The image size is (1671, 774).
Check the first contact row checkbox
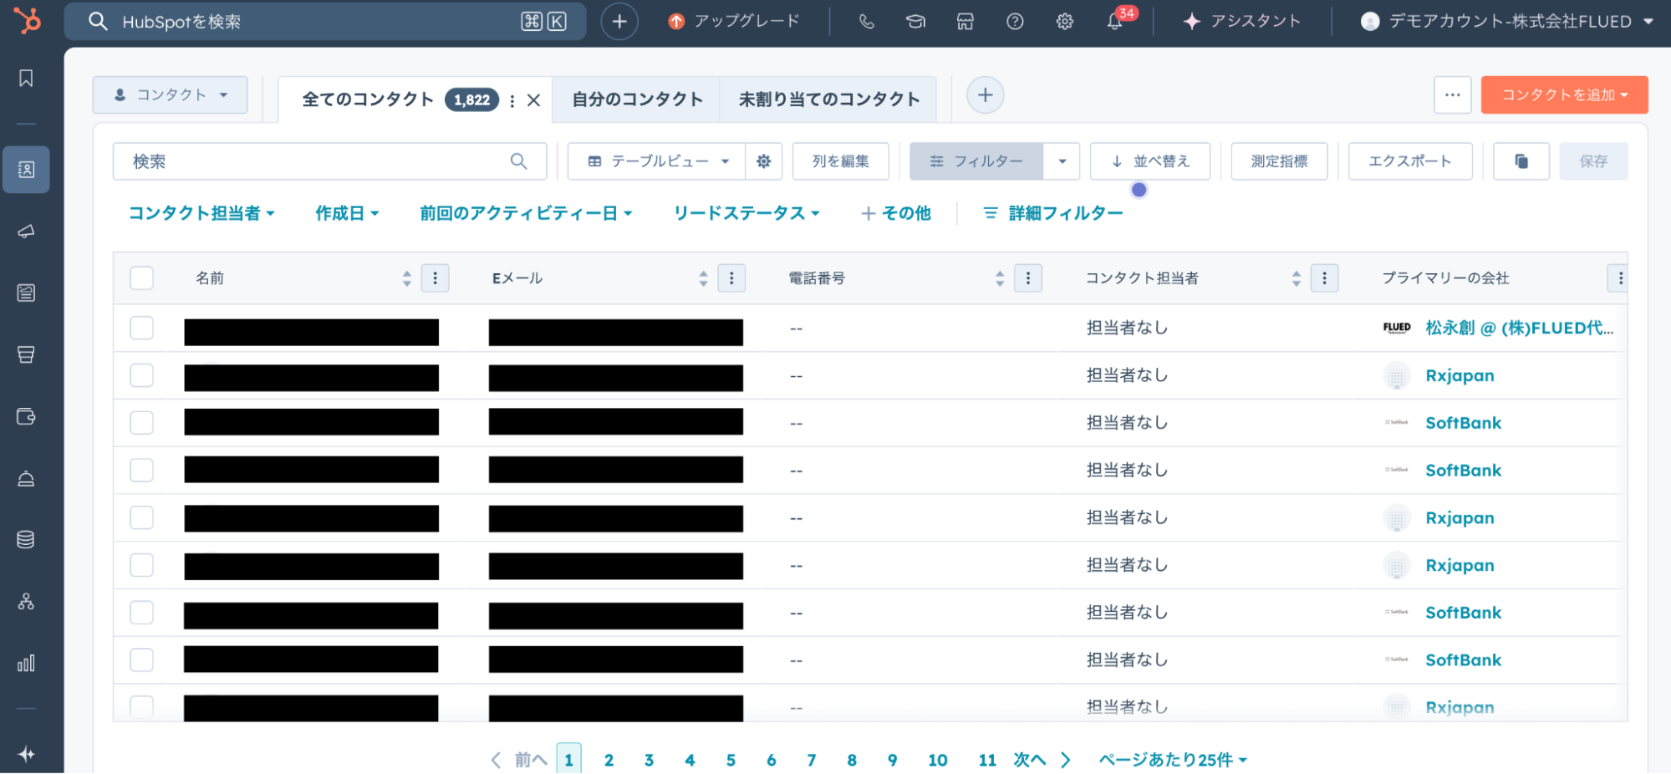click(x=142, y=328)
